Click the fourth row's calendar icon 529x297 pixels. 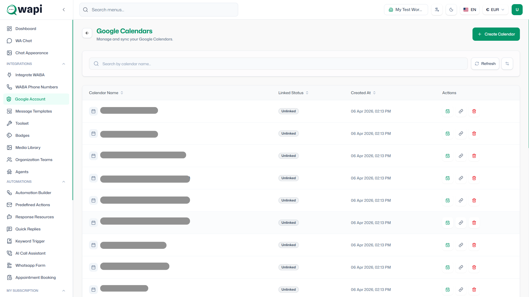click(93, 178)
